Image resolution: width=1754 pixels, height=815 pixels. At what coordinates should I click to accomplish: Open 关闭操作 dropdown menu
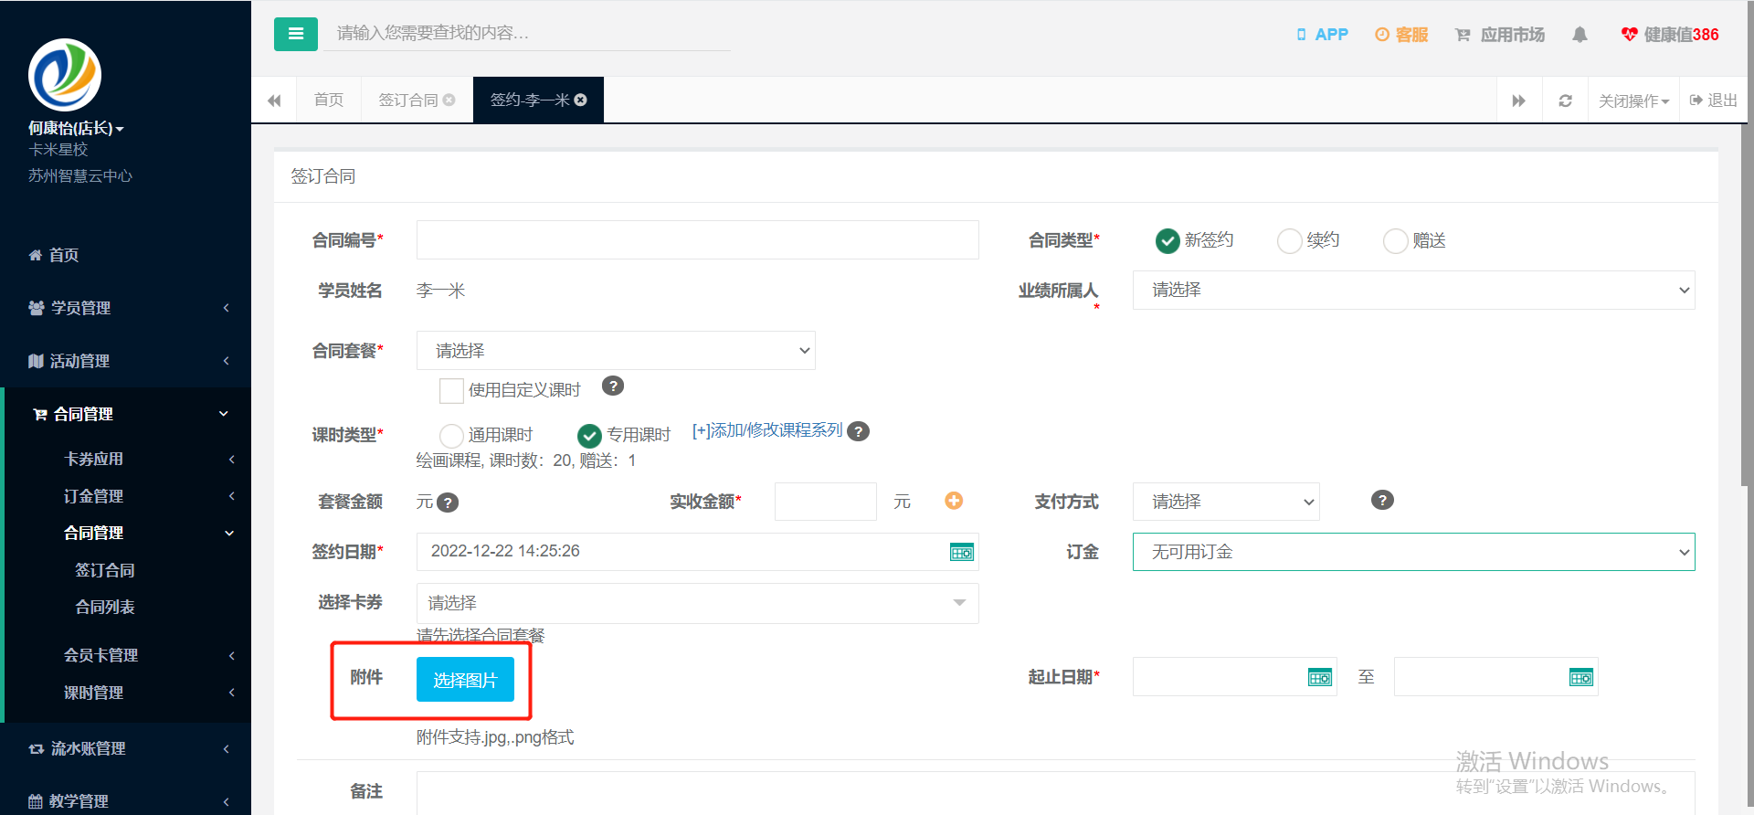(x=1633, y=101)
